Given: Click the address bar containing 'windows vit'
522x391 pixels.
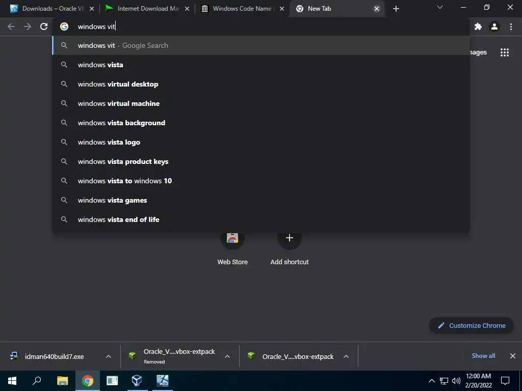Looking at the screenshot, I should (x=260, y=26).
